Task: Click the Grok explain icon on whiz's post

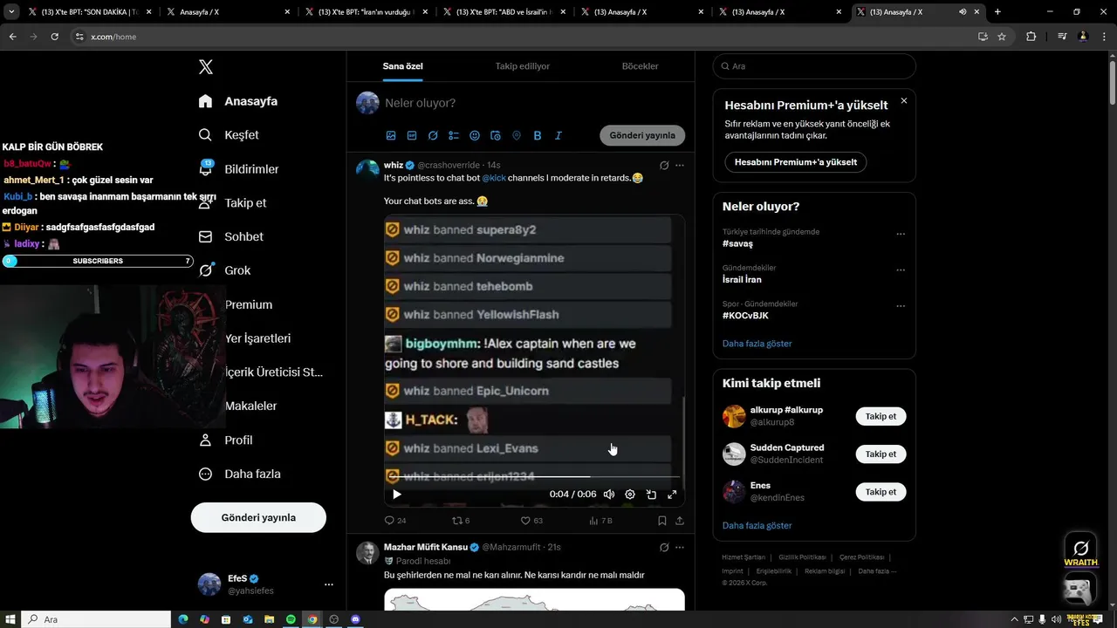Action: click(x=664, y=165)
